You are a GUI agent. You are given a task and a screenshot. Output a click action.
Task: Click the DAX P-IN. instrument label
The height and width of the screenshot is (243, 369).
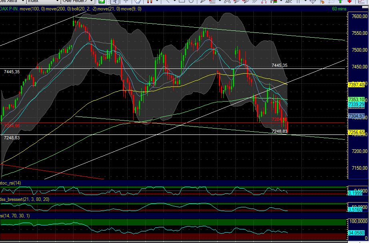pos(9,9)
